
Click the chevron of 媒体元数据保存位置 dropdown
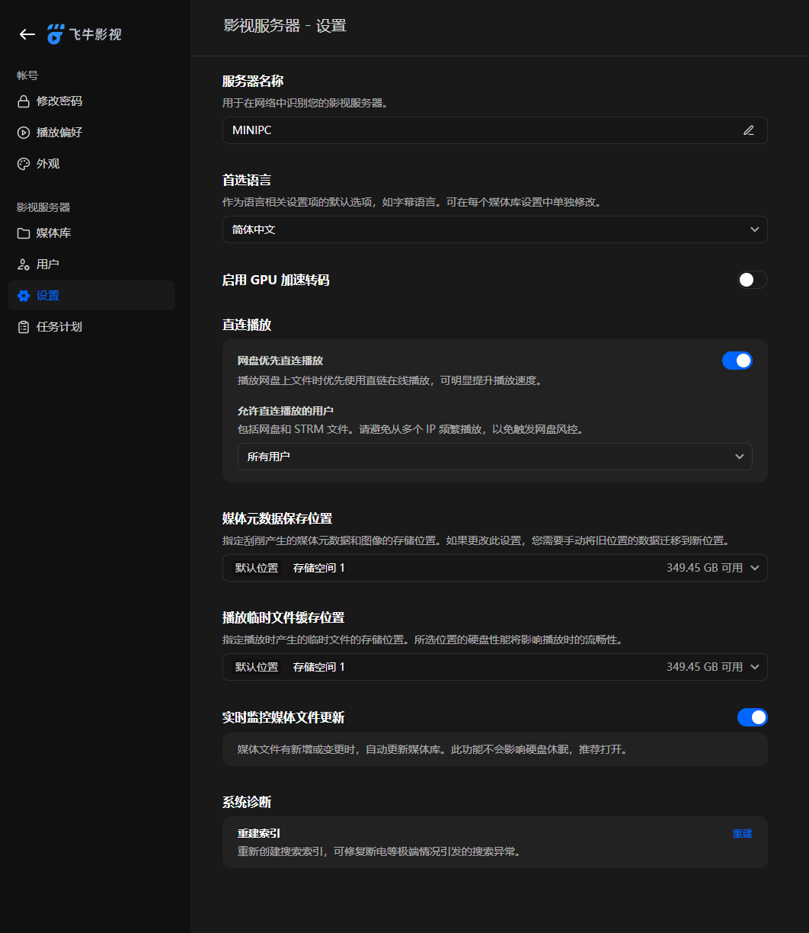[x=754, y=568]
